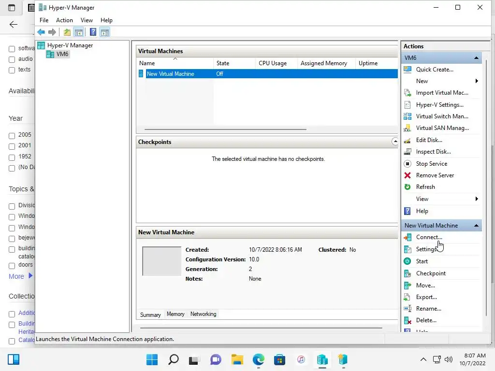495x371 pixels.
Task: Check the audio checkbox in background window
Action: coord(12,59)
